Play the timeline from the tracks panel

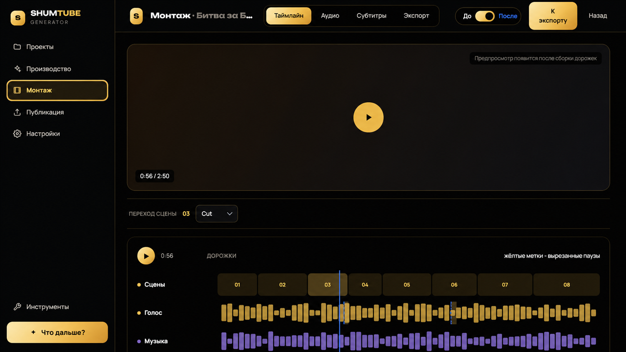146,256
